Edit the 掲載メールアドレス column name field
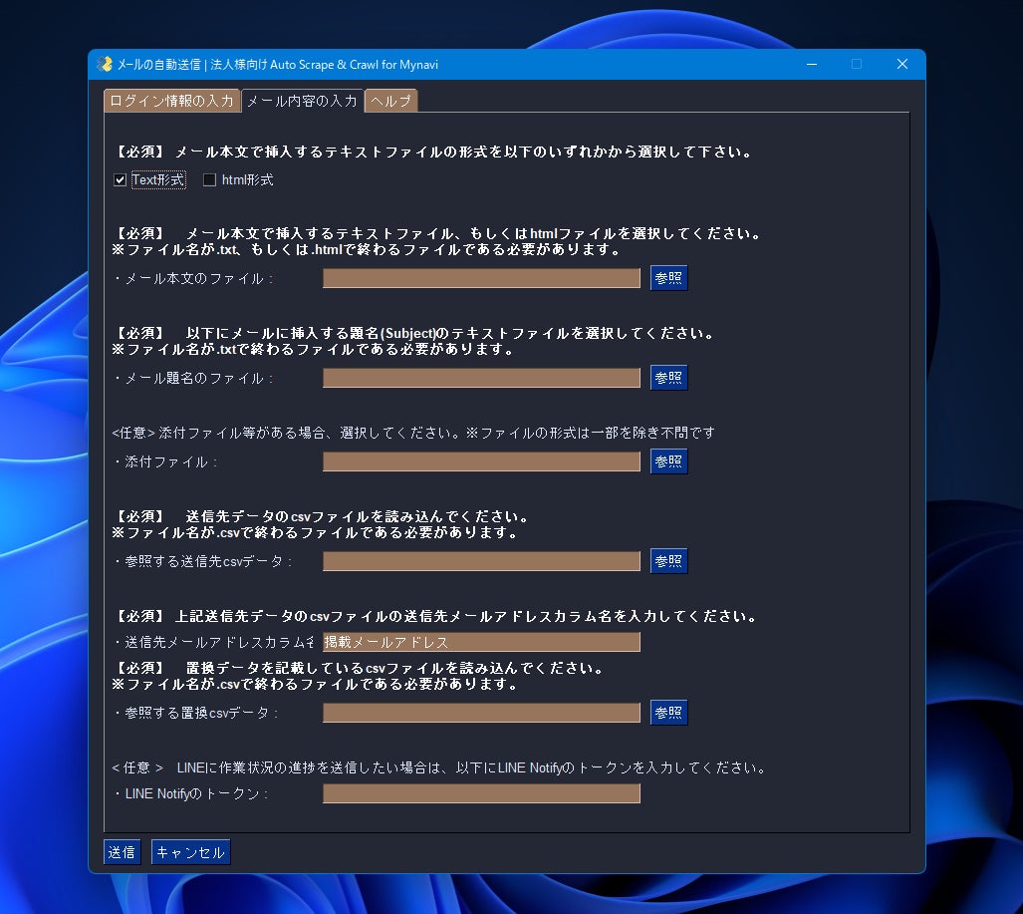The image size is (1023, 914). [x=481, y=643]
